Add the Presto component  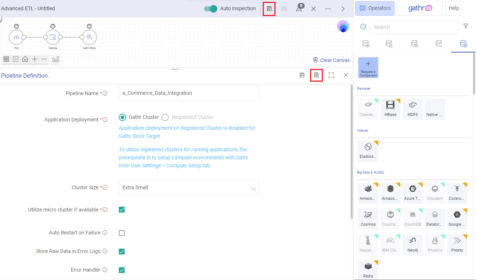pyautogui.click(x=457, y=245)
